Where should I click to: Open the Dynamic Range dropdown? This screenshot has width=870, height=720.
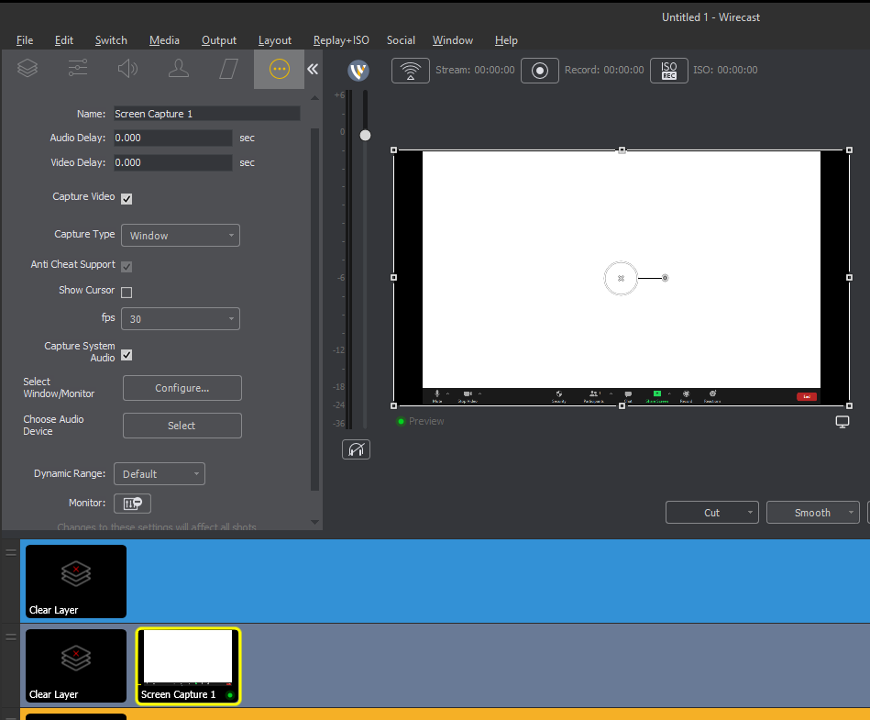159,473
